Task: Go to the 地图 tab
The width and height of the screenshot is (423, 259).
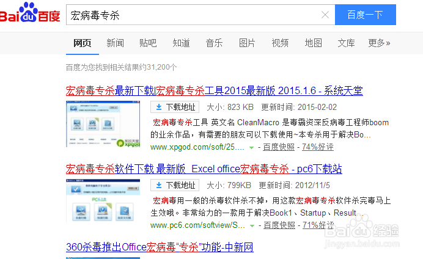Action: [x=313, y=43]
